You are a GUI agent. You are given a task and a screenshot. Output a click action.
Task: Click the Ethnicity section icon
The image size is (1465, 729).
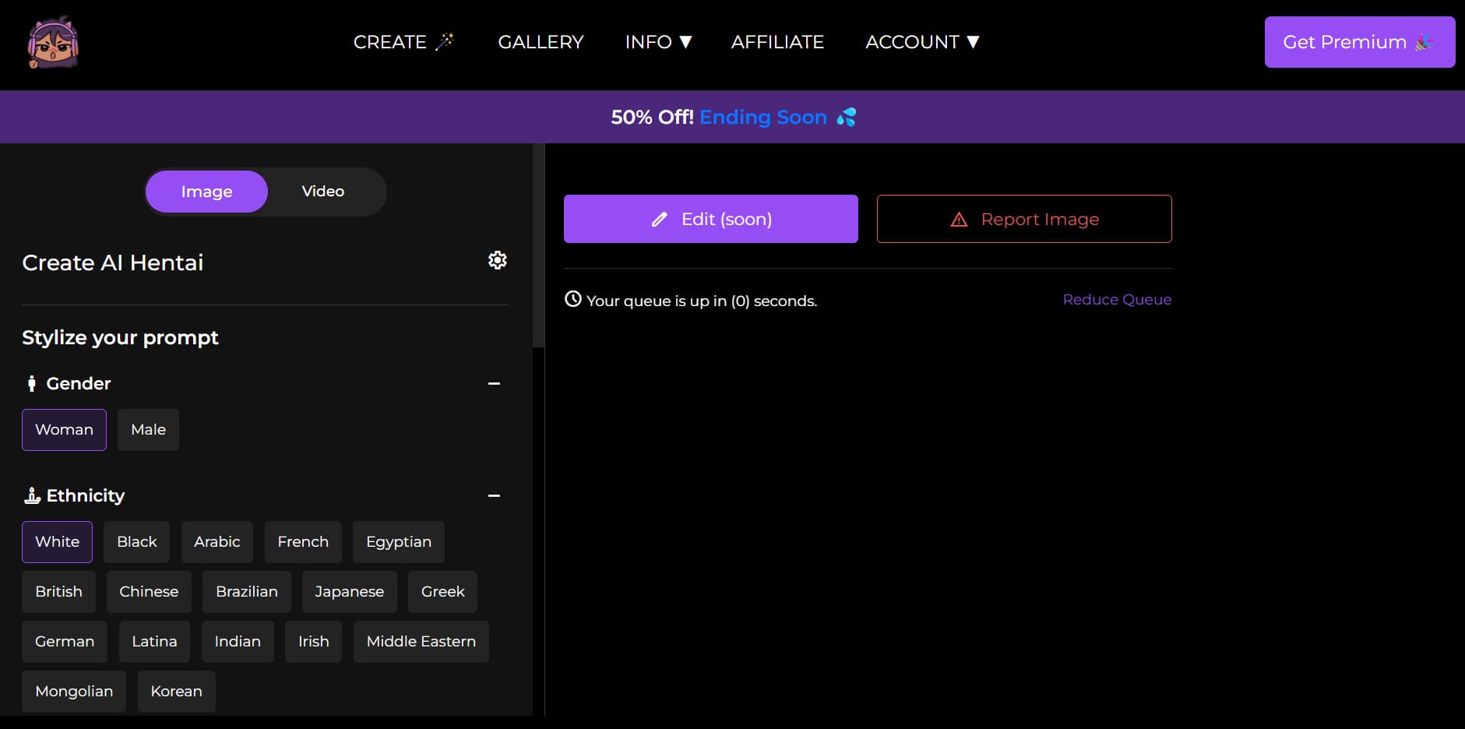[31, 495]
